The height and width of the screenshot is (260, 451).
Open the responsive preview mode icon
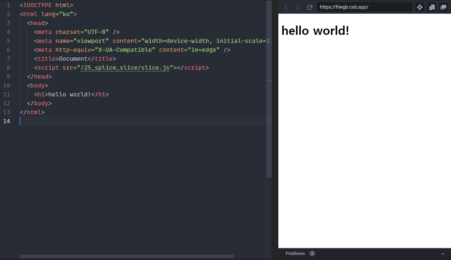(x=419, y=7)
